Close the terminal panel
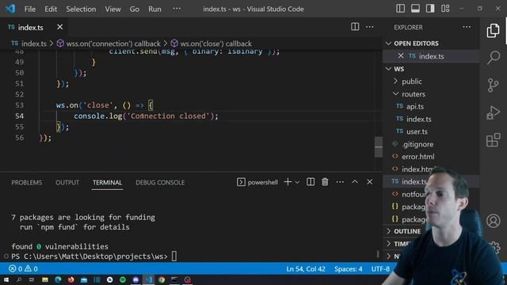The width and height of the screenshot is (507, 285). click(x=370, y=182)
